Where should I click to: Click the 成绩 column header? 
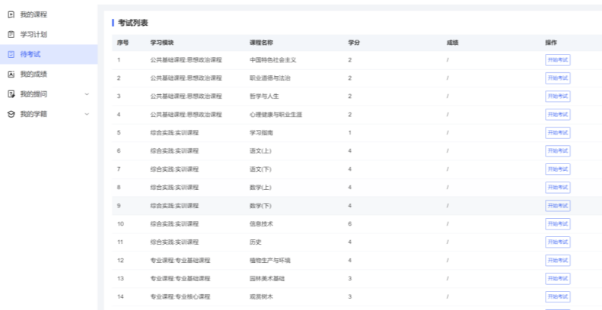[x=453, y=43]
